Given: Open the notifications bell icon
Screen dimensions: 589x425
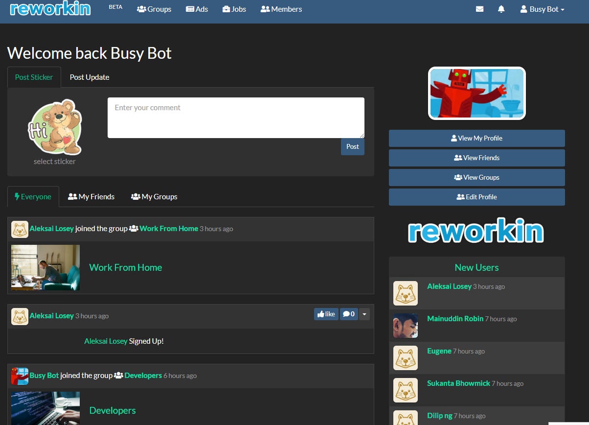Looking at the screenshot, I should (501, 9).
